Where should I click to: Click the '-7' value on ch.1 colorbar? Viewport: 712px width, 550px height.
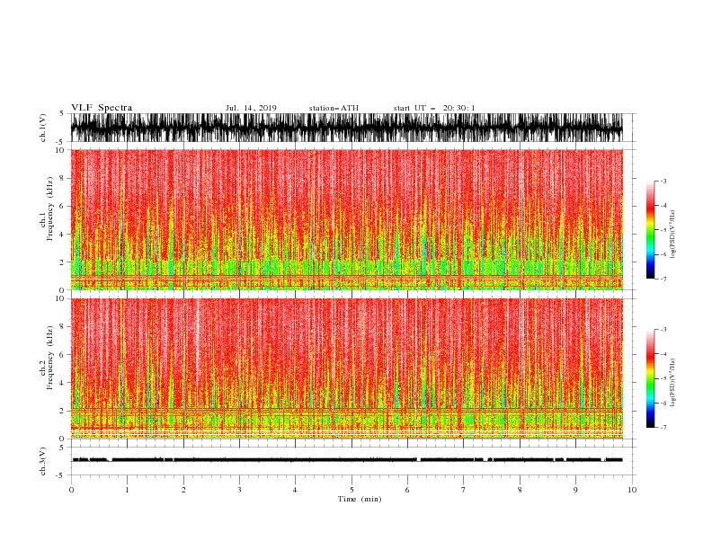663,279
